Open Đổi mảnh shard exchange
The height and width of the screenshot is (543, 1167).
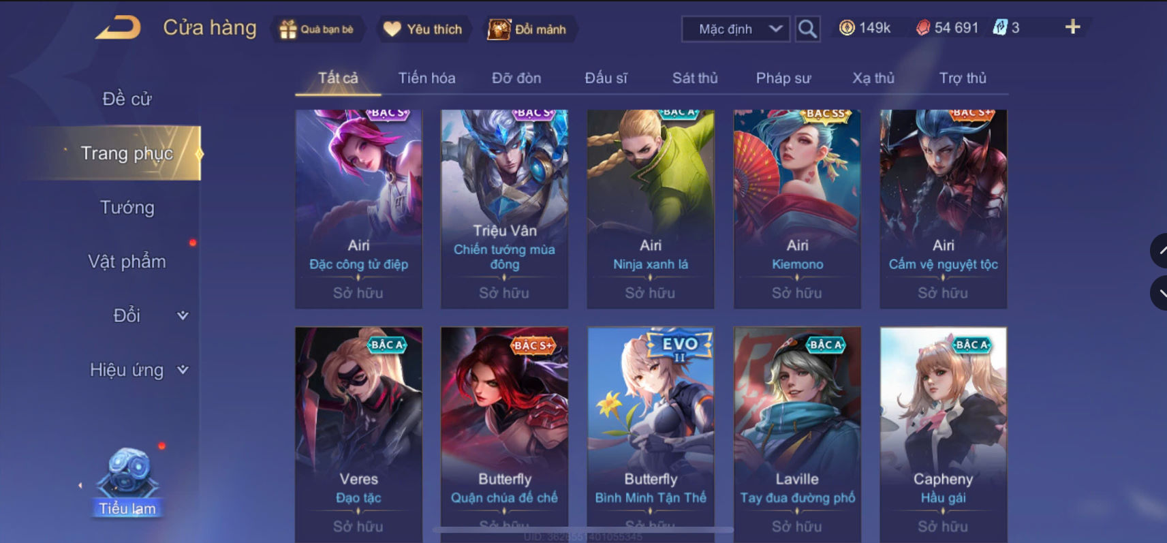[x=499, y=29]
